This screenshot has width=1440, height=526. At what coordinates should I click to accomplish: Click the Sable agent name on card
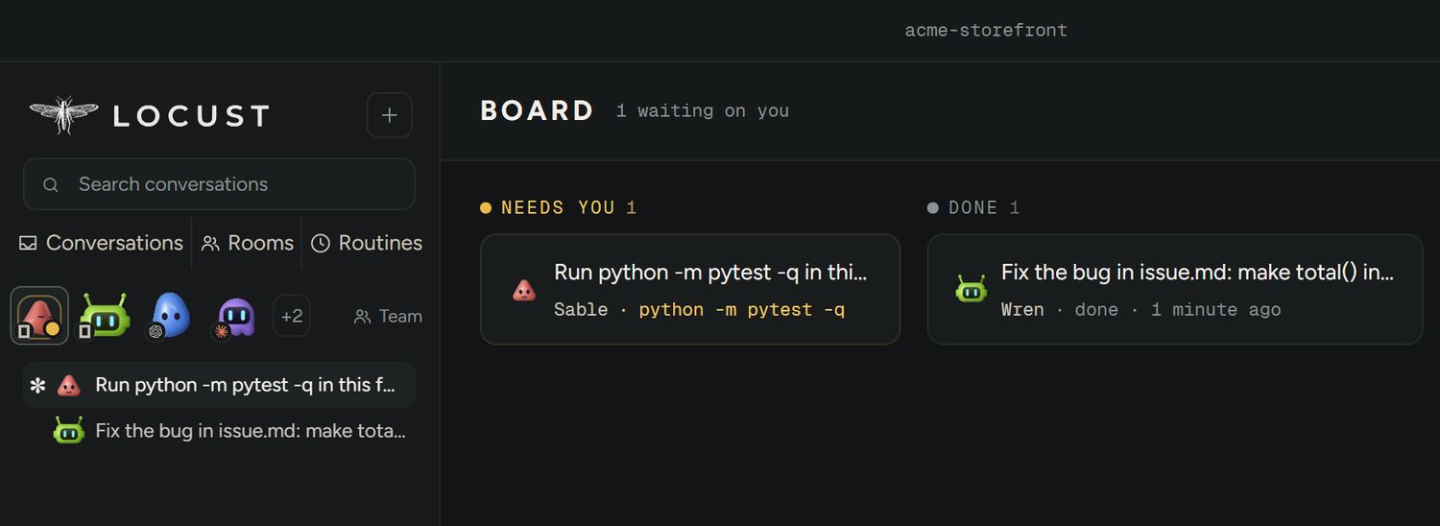coord(581,309)
